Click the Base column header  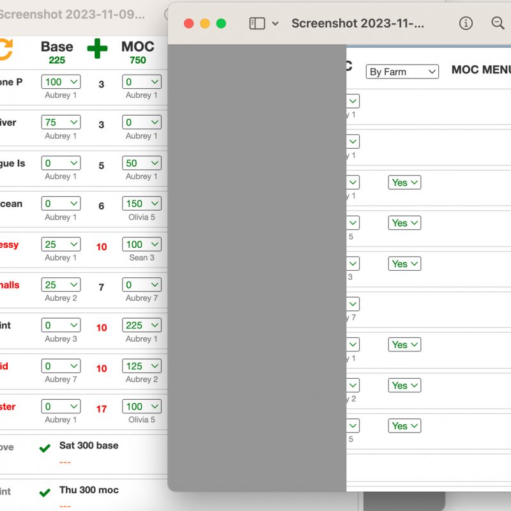57,47
